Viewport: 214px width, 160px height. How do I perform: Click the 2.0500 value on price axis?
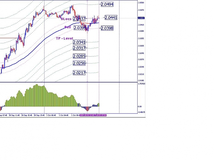pos(141,3)
